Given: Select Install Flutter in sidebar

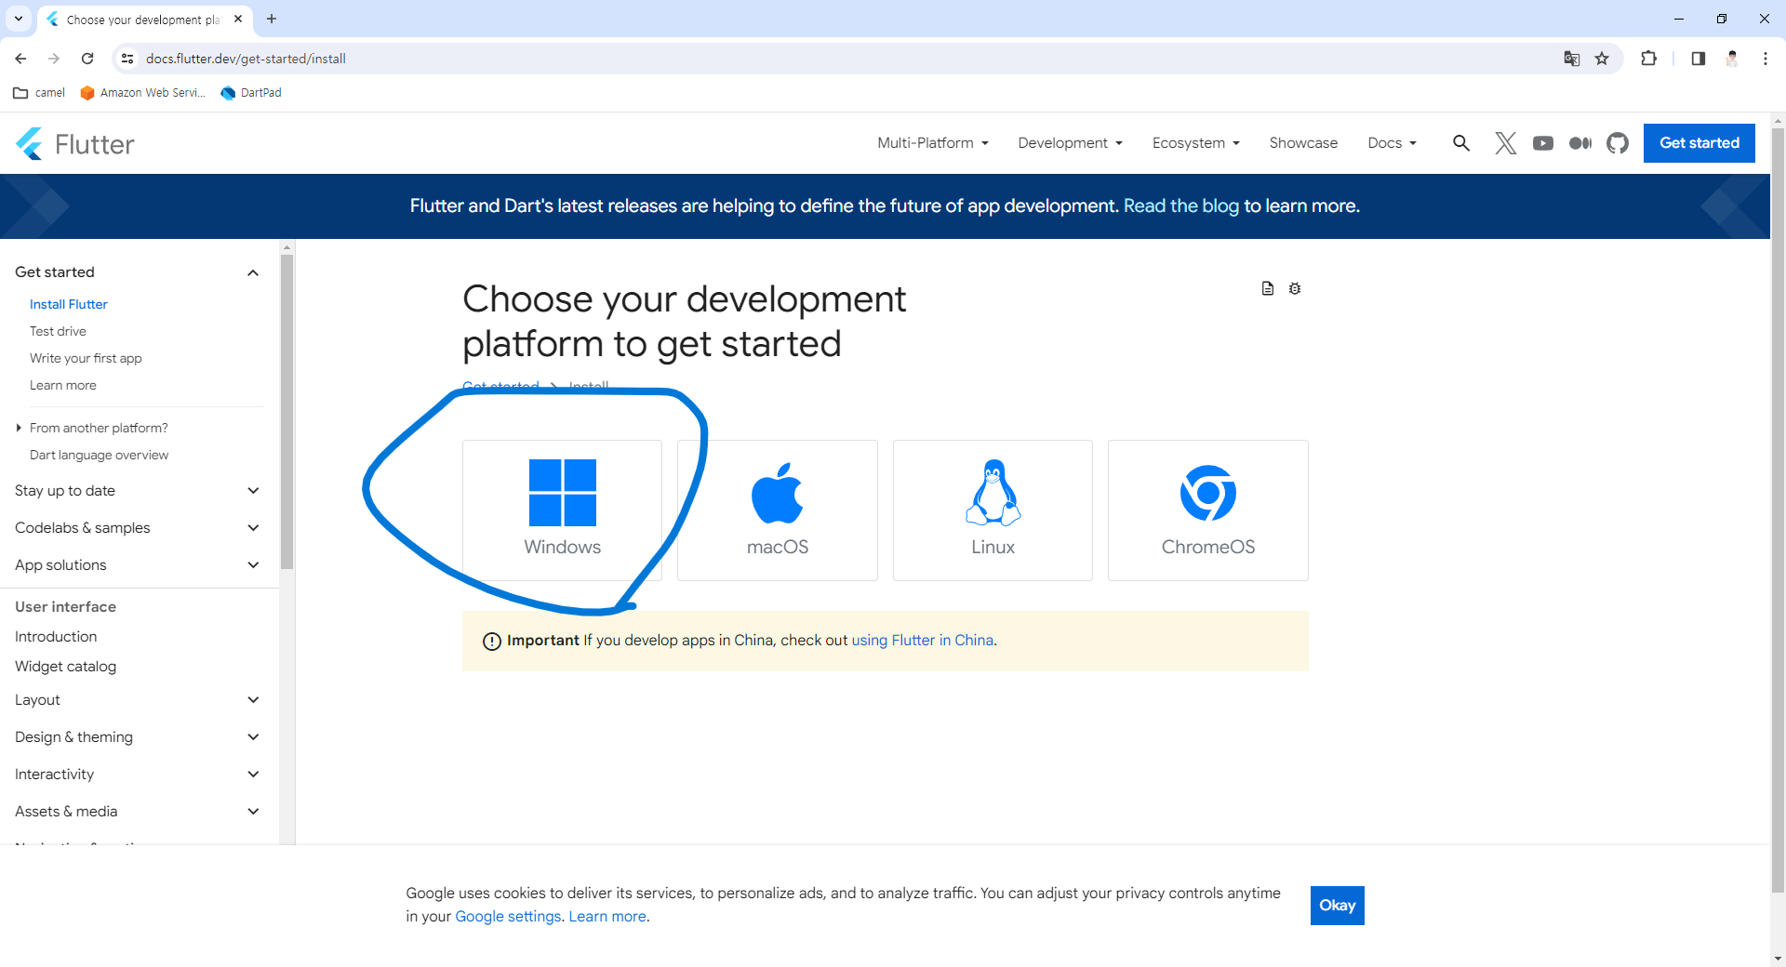Looking at the screenshot, I should [69, 304].
